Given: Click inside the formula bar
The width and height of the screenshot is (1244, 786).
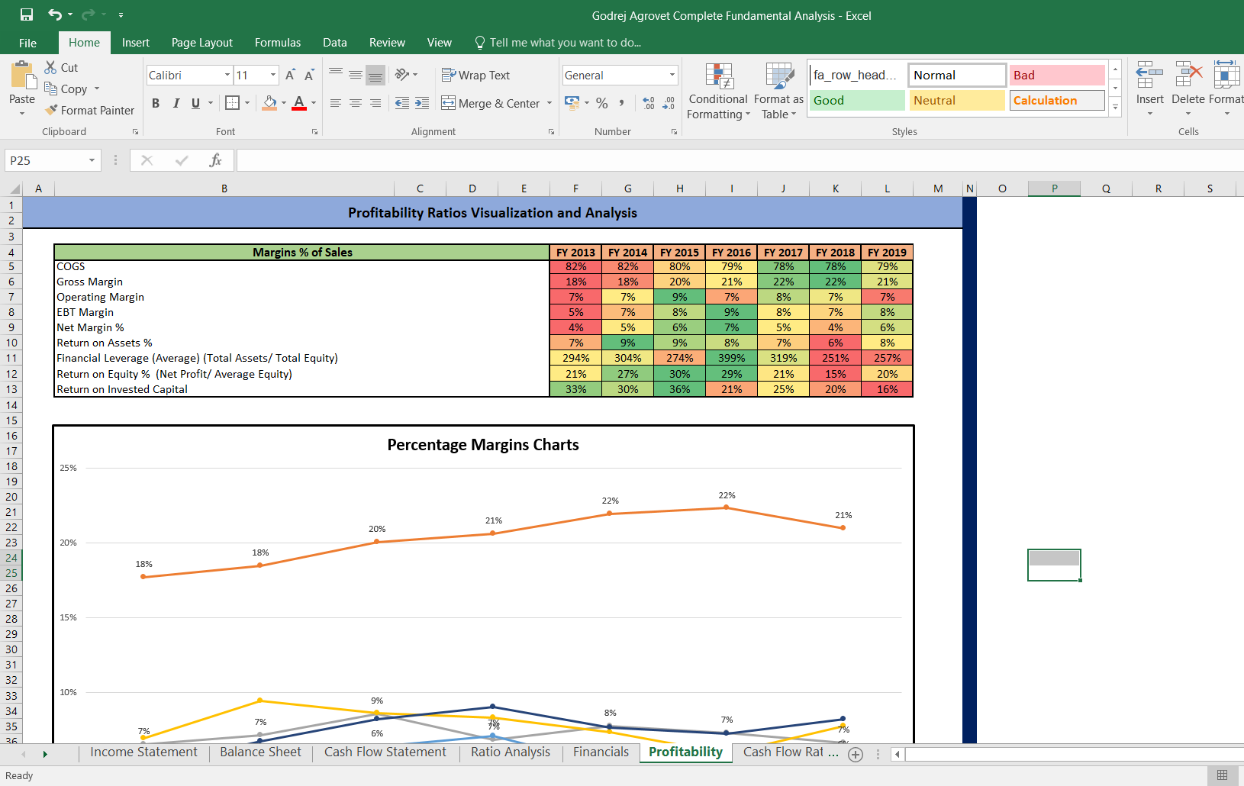Looking at the screenshot, I should pyautogui.click(x=740, y=160).
